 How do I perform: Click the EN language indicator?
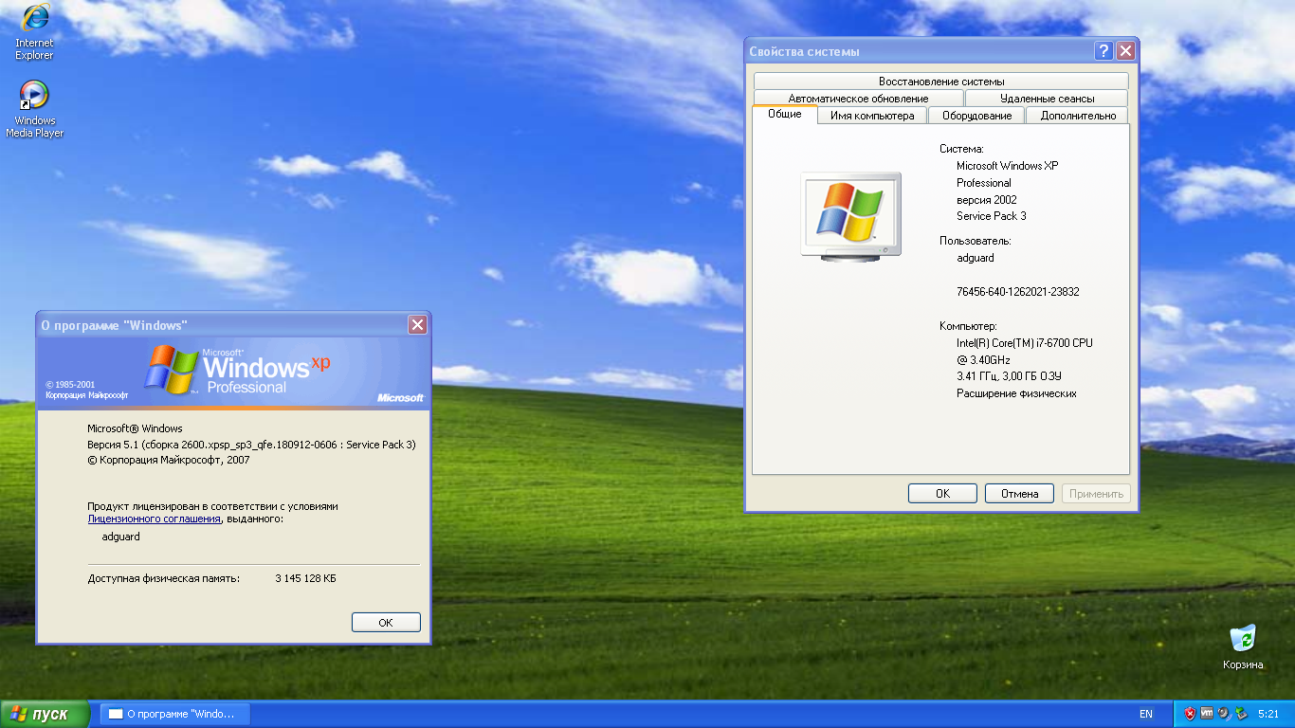pyautogui.click(x=1146, y=714)
